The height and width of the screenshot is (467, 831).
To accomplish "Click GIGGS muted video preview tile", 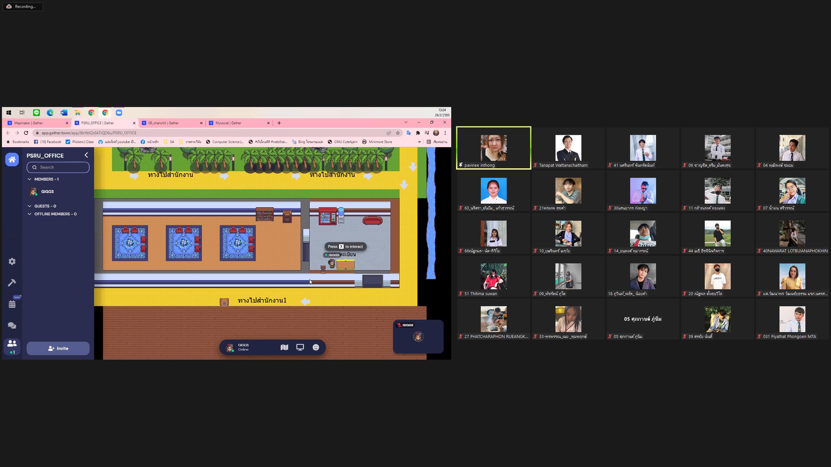I will click(418, 337).
